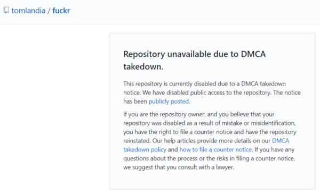Click the Repository unavailable heading
320x194 pixels.
click(195, 60)
